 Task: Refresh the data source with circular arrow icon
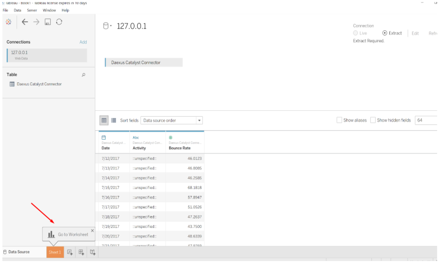click(x=59, y=22)
